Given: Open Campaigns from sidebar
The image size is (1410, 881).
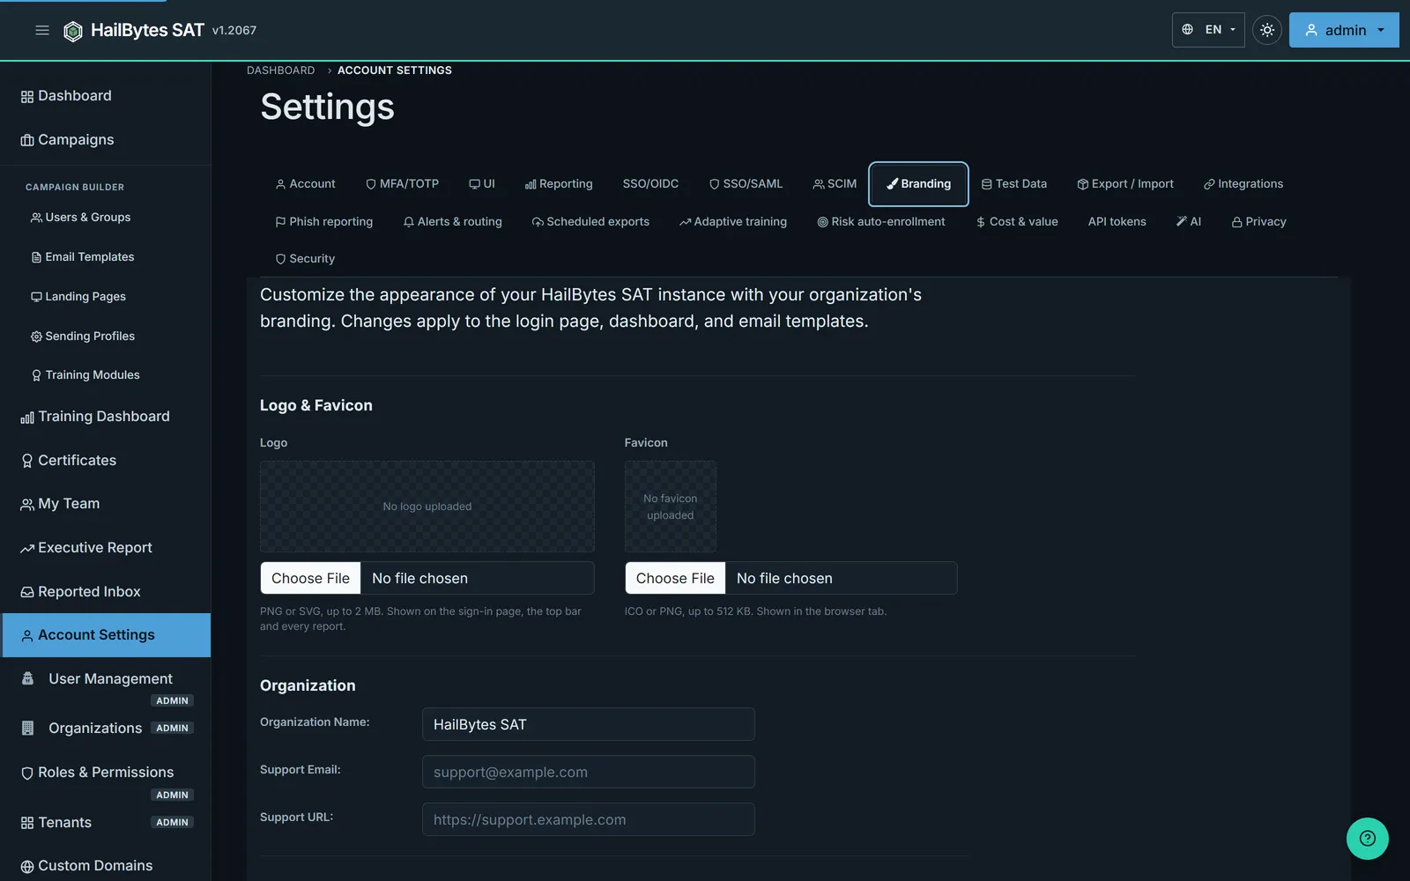Looking at the screenshot, I should [106, 140].
